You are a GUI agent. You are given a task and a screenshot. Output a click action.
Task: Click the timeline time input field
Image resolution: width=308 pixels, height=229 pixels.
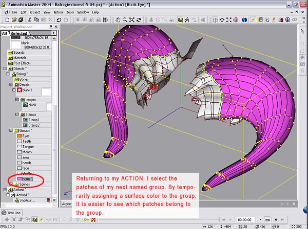[x=245, y=219]
